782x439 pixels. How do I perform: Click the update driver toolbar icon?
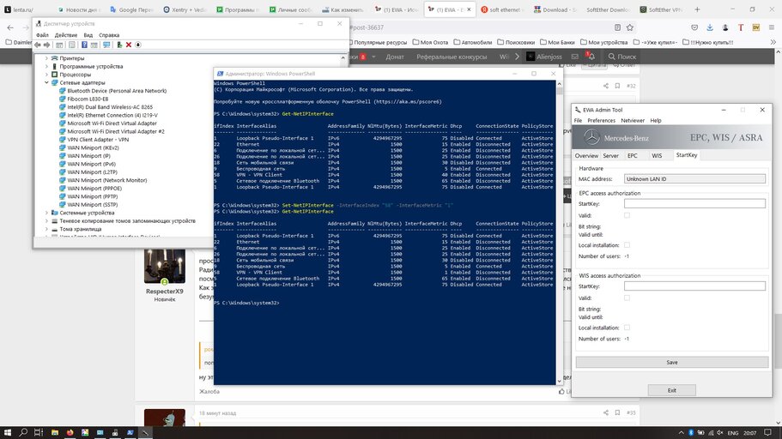[x=118, y=45]
